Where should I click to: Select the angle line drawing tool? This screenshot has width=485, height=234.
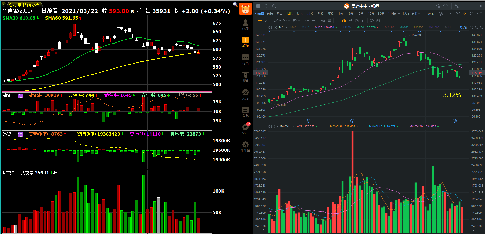337,21
